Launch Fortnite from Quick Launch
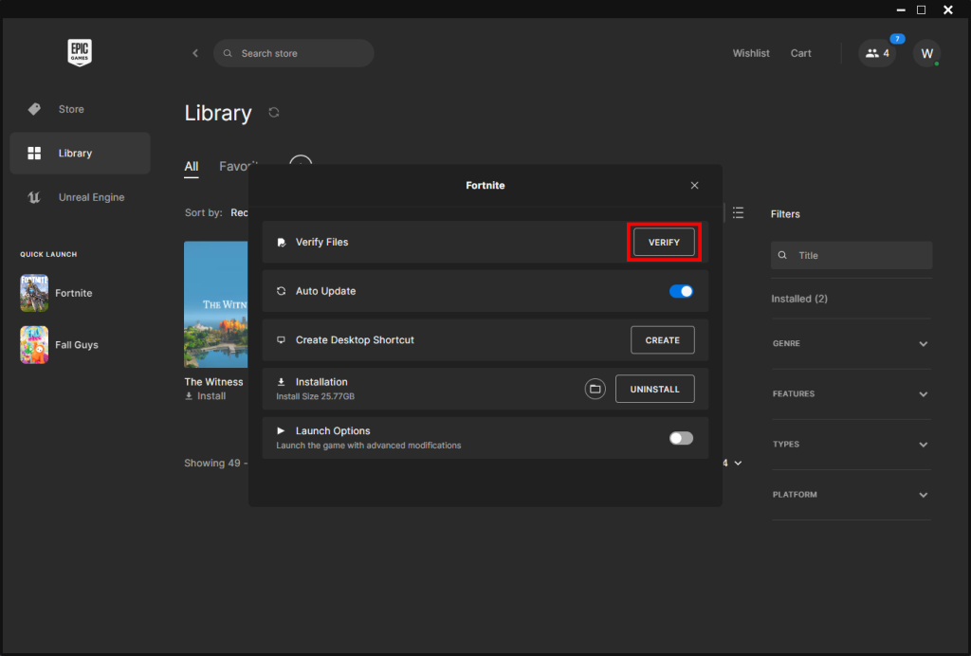This screenshot has height=656, width=971. pyautogui.click(x=56, y=293)
